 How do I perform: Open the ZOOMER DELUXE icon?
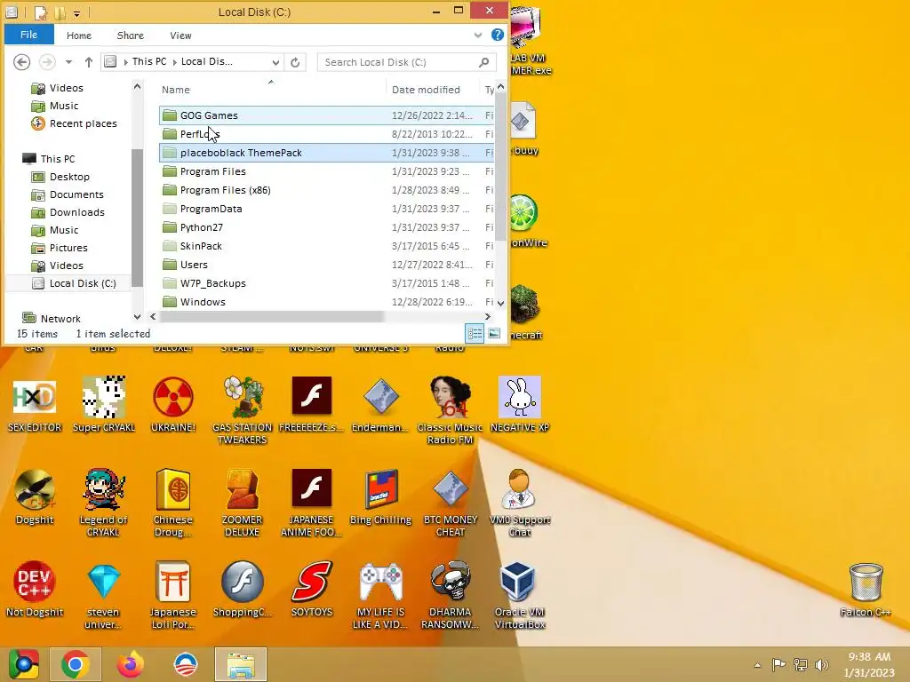tap(242, 490)
